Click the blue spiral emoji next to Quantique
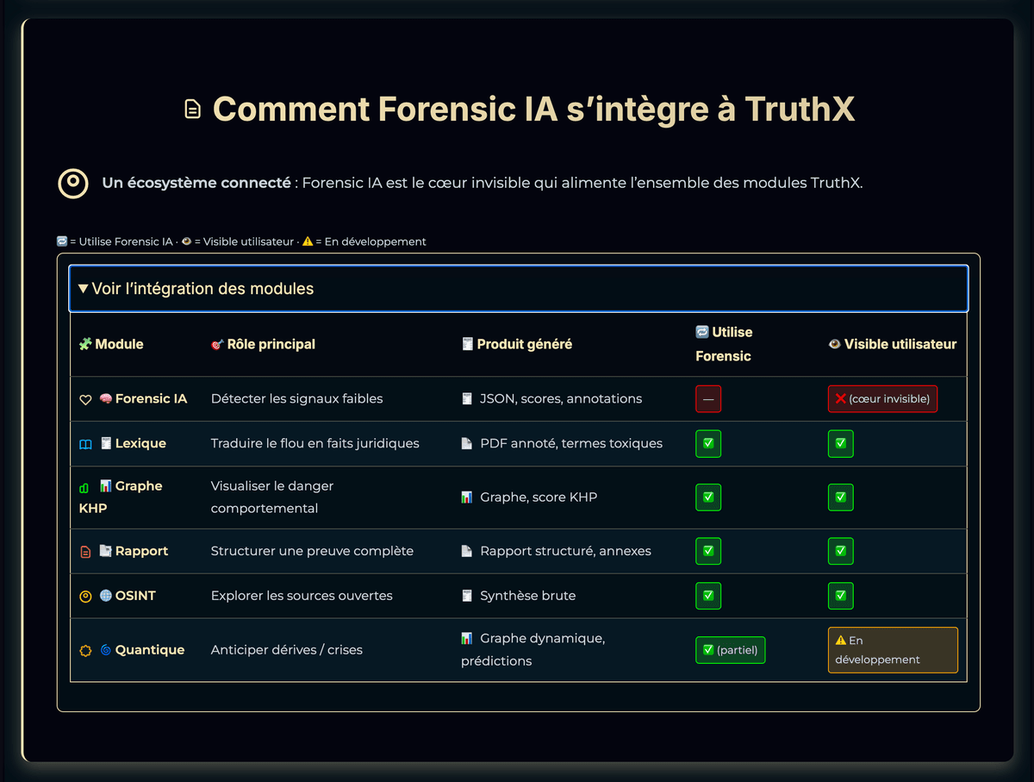 [105, 650]
